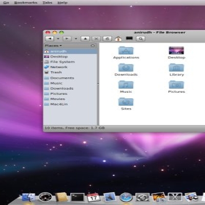Open System Preferences gear in dock

[x=142, y=197]
